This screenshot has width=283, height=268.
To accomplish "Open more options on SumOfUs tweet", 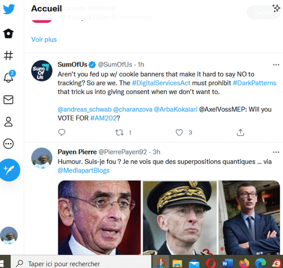I will (x=276, y=65).
